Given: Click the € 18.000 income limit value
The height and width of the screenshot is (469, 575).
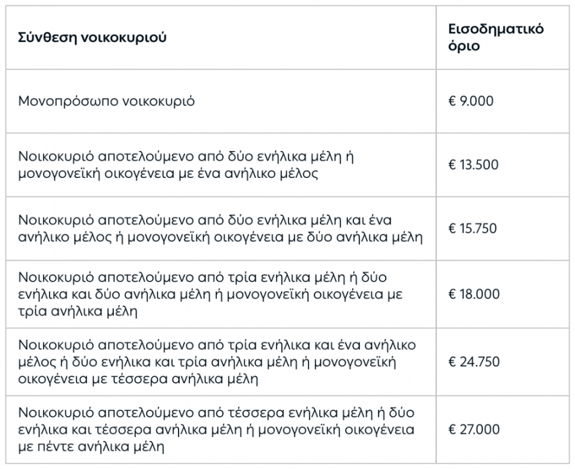Looking at the screenshot, I should [x=474, y=295].
